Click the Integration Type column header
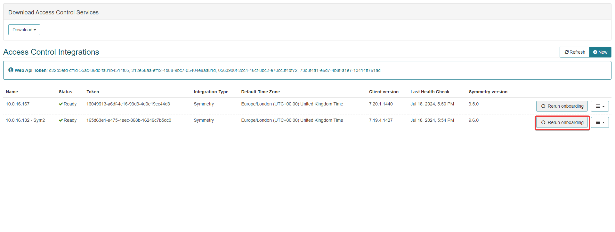 click(211, 92)
